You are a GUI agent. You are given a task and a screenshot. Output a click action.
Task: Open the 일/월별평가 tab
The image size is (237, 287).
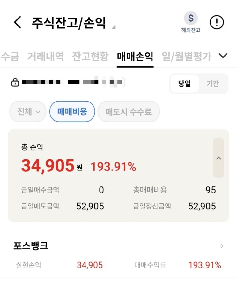click(186, 56)
